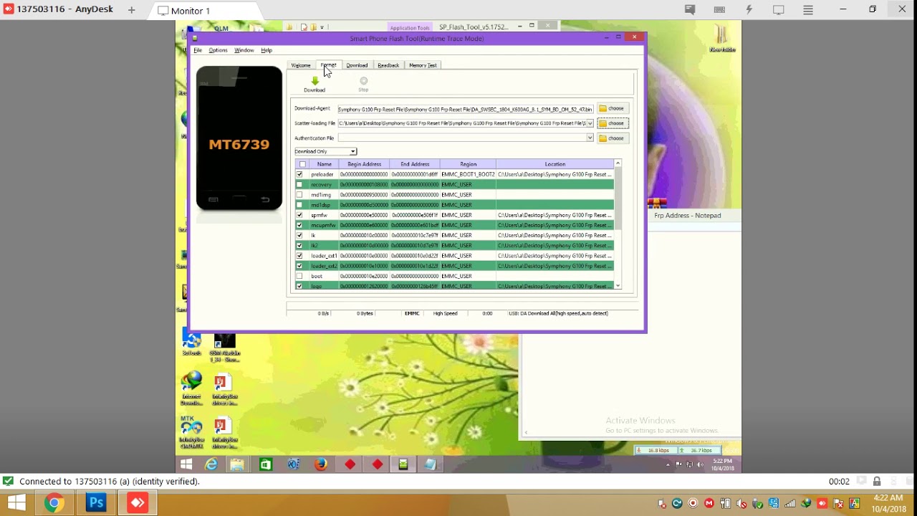Click the Download-Agent path field
Image resolution: width=917 pixels, height=516 pixels.
click(x=466, y=109)
